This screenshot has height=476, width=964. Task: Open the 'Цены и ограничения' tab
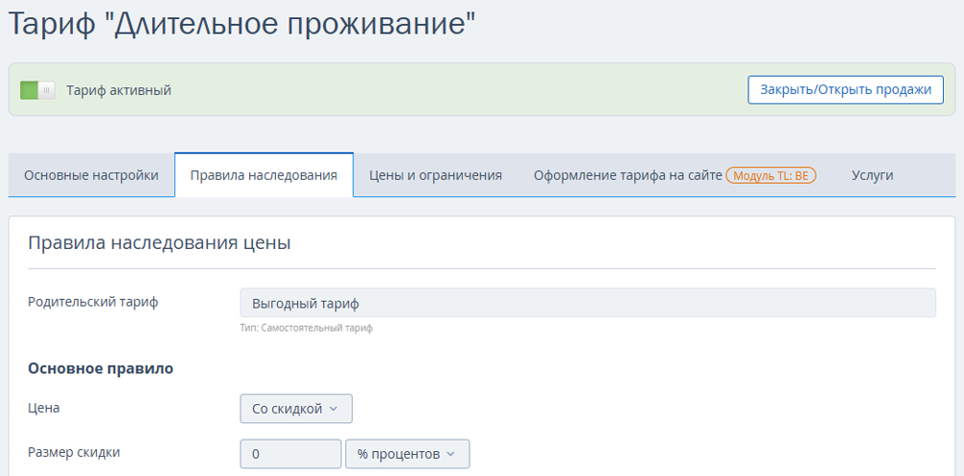pos(435,175)
